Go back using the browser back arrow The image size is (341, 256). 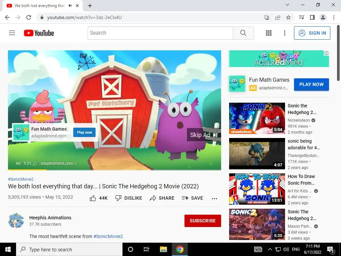click(x=7, y=17)
